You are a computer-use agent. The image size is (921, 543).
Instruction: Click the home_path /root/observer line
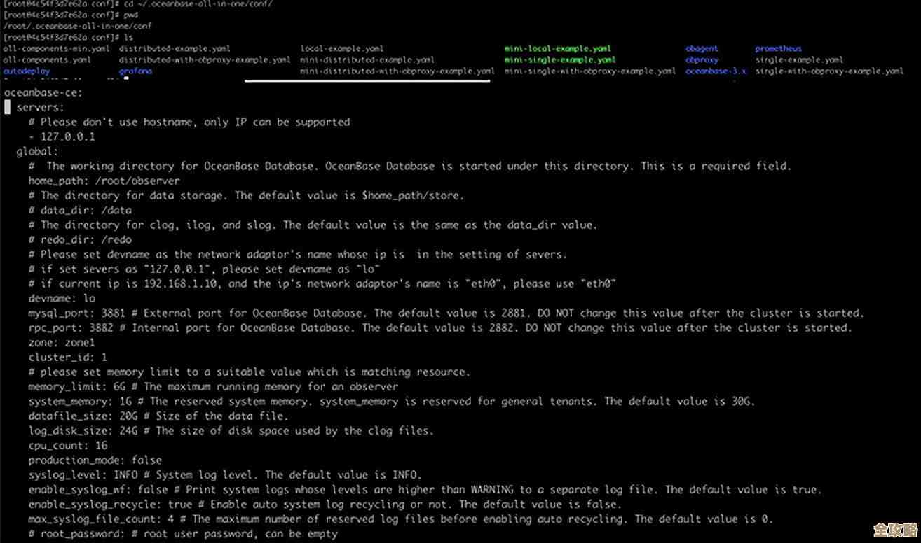tap(104, 181)
